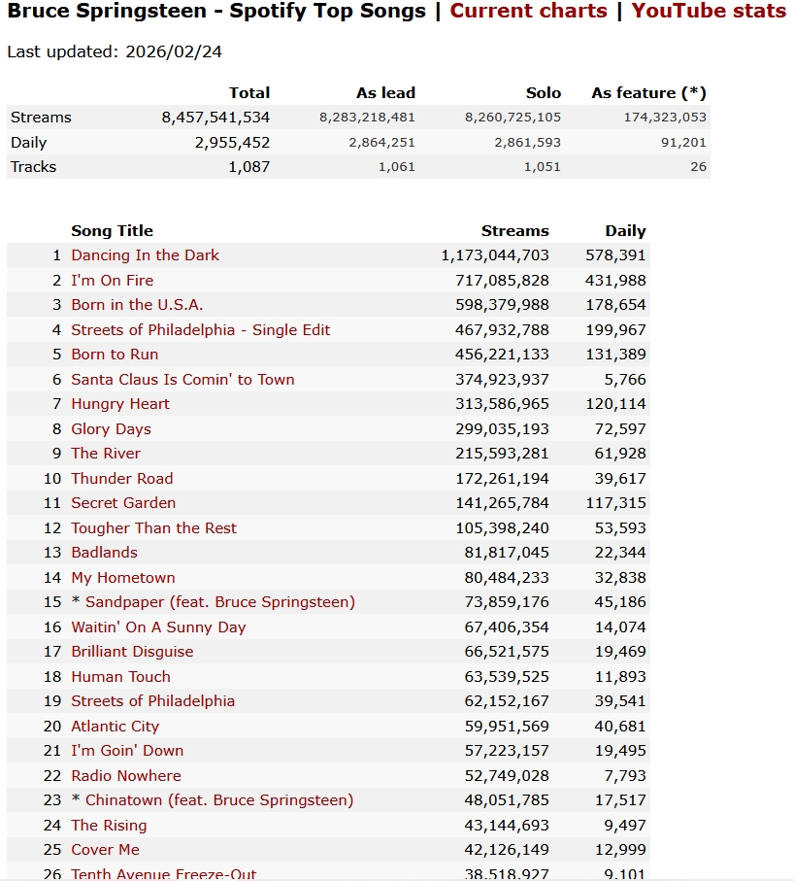Select Streets of Philadelphia - Single Edit
Image resolution: width=794 pixels, height=881 pixels.
click(200, 330)
